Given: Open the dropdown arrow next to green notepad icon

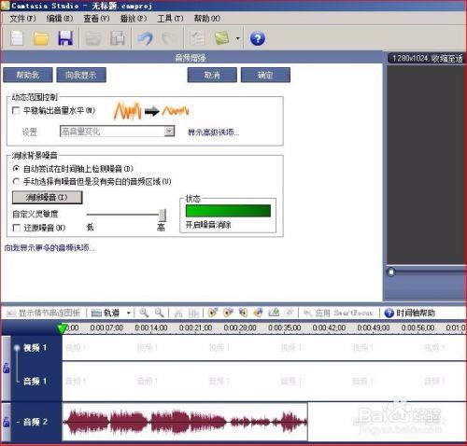Looking at the screenshot, I should tap(238, 38).
